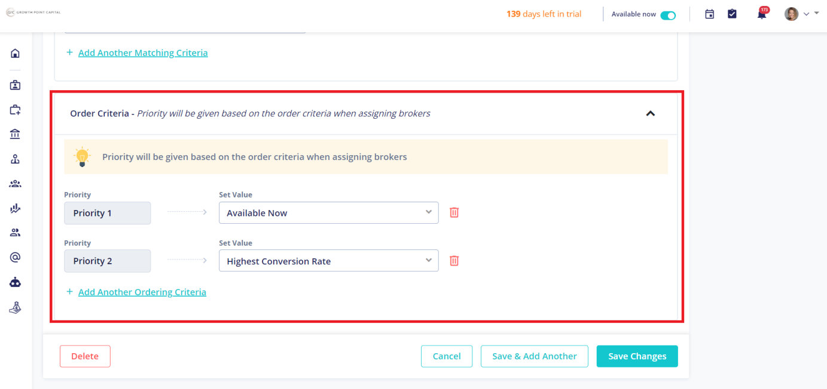Open the tasks checklist icon in header
This screenshot has width=827, height=389.
pyautogui.click(x=732, y=14)
